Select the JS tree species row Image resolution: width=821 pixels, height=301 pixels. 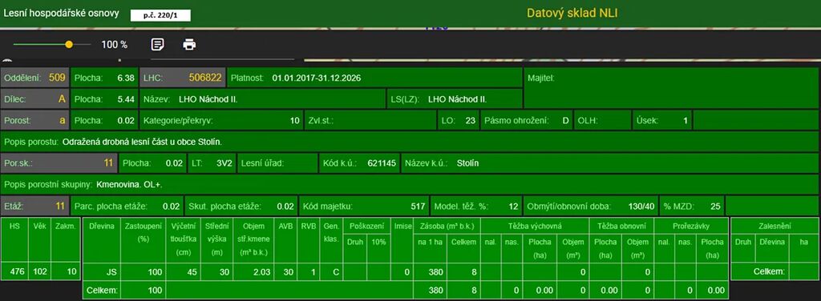coord(405,271)
